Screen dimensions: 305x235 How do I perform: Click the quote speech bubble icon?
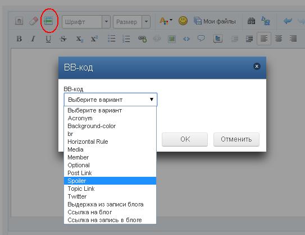201,39
